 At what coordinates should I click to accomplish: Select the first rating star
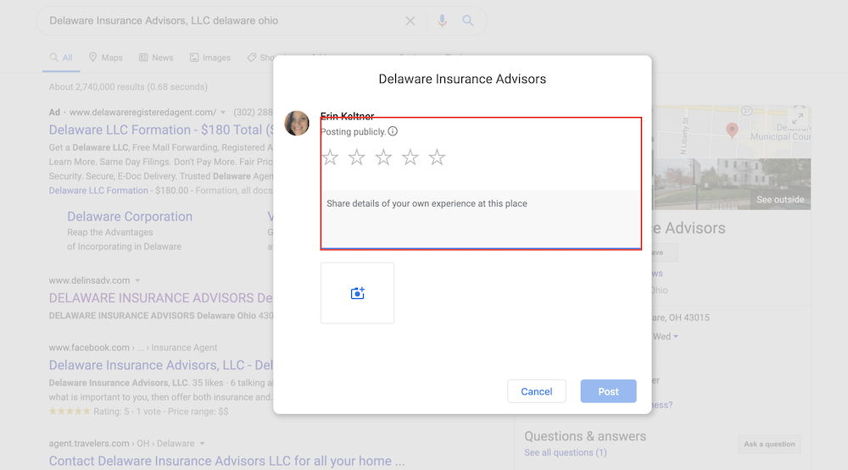click(330, 158)
